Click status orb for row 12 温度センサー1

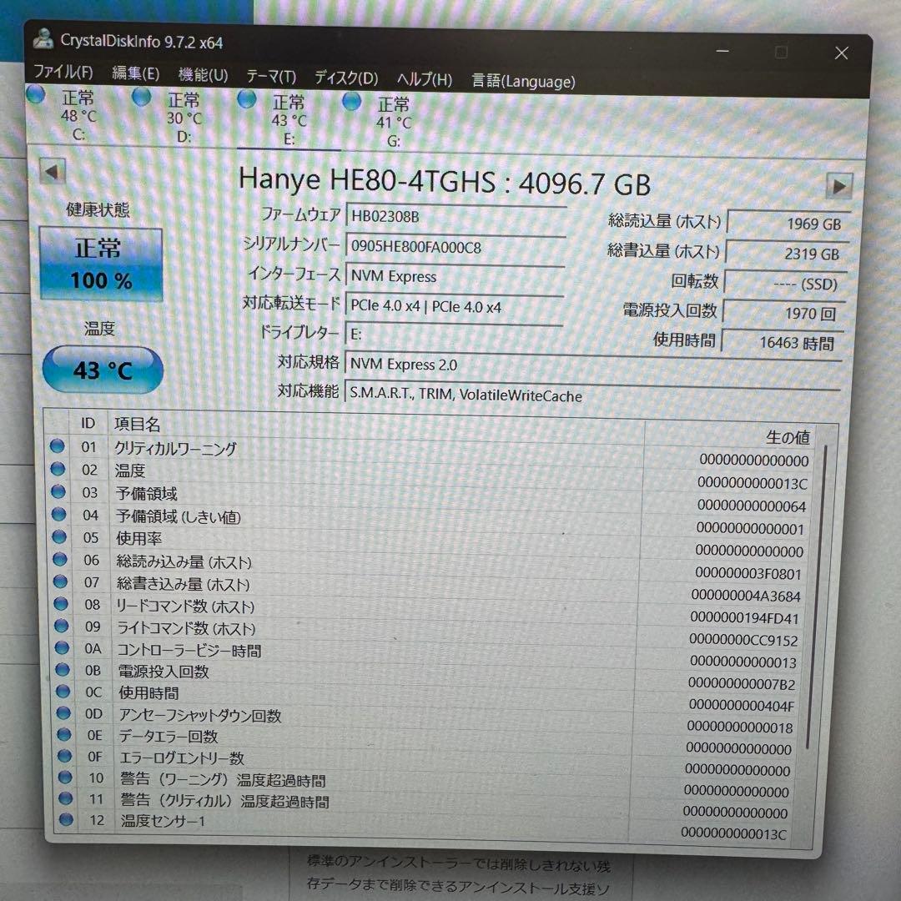click(x=66, y=819)
